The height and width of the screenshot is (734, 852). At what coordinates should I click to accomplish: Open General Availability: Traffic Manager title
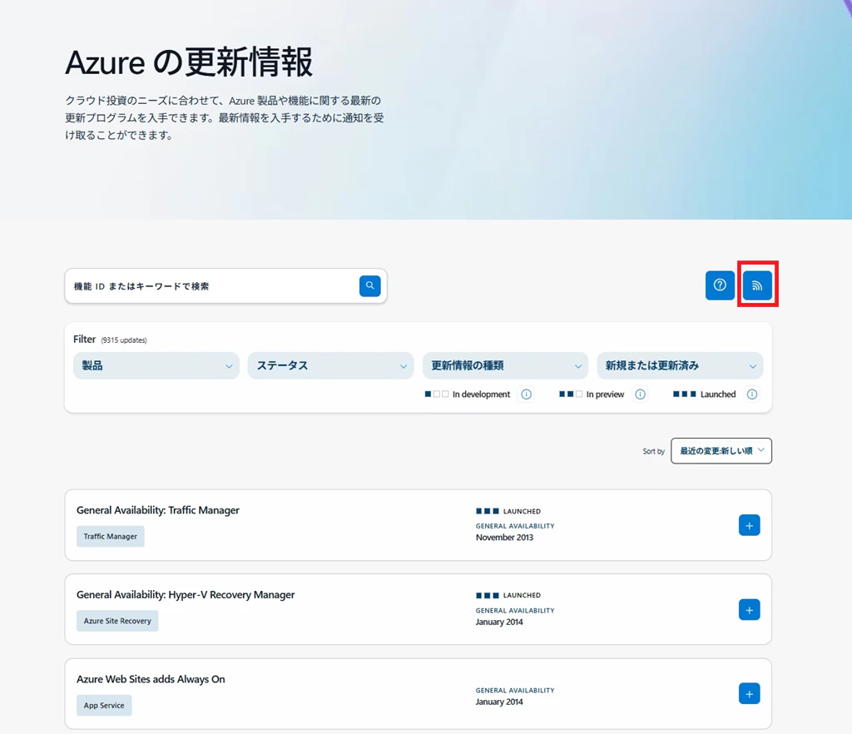(x=158, y=510)
